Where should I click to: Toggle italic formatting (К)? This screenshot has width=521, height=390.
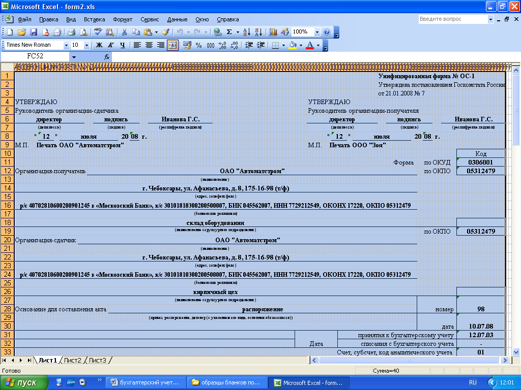point(110,45)
